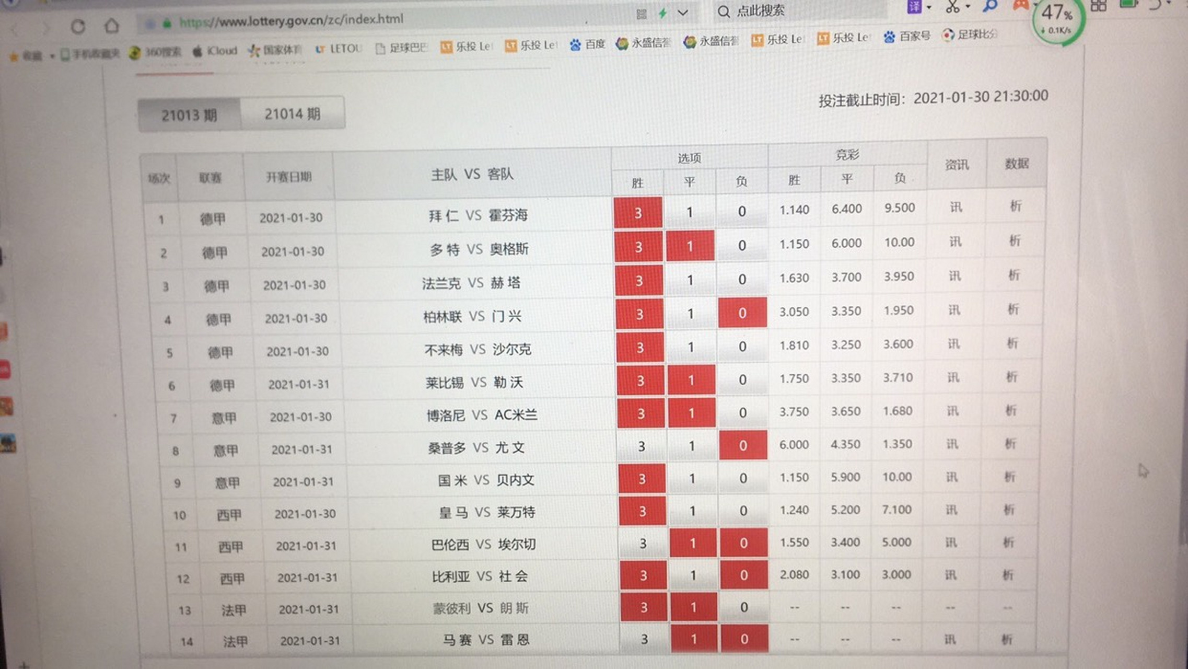Viewport: 1188px width, 669px height.
Task: Switch to the 21014 期 tab
Action: [x=292, y=113]
